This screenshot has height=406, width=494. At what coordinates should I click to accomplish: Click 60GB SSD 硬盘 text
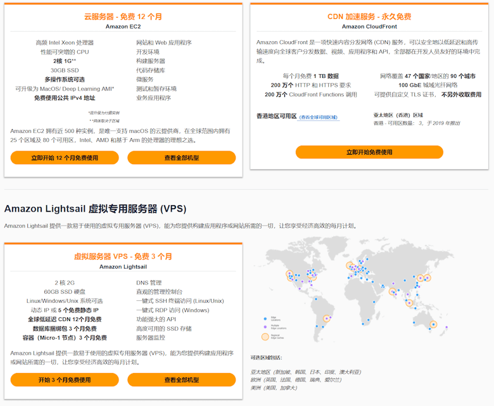point(65,291)
